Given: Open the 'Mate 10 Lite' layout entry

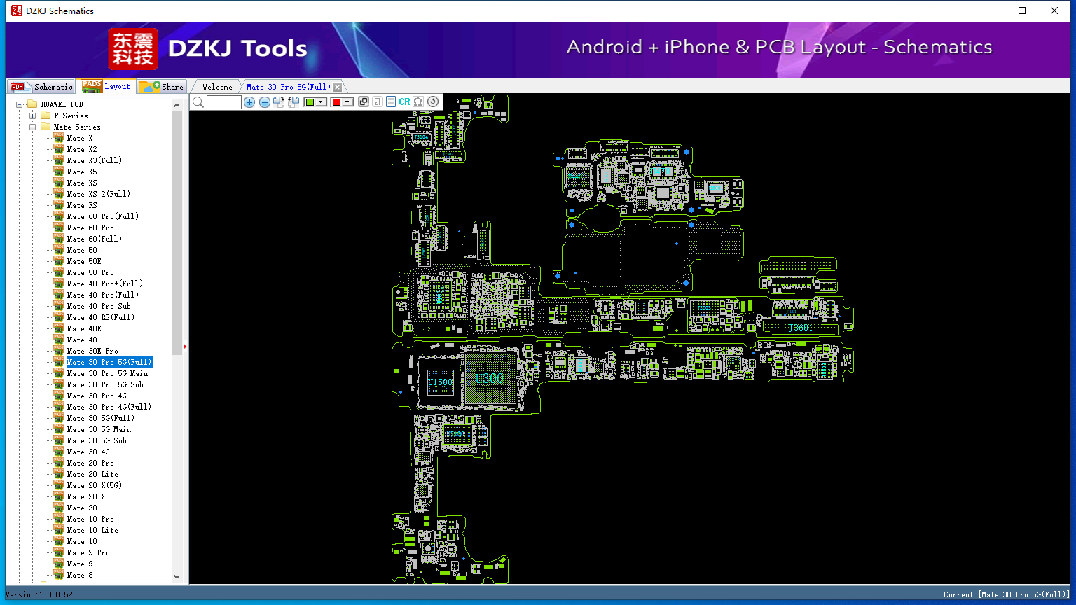Looking at the screenshot, I should click(x=92, y=530).
